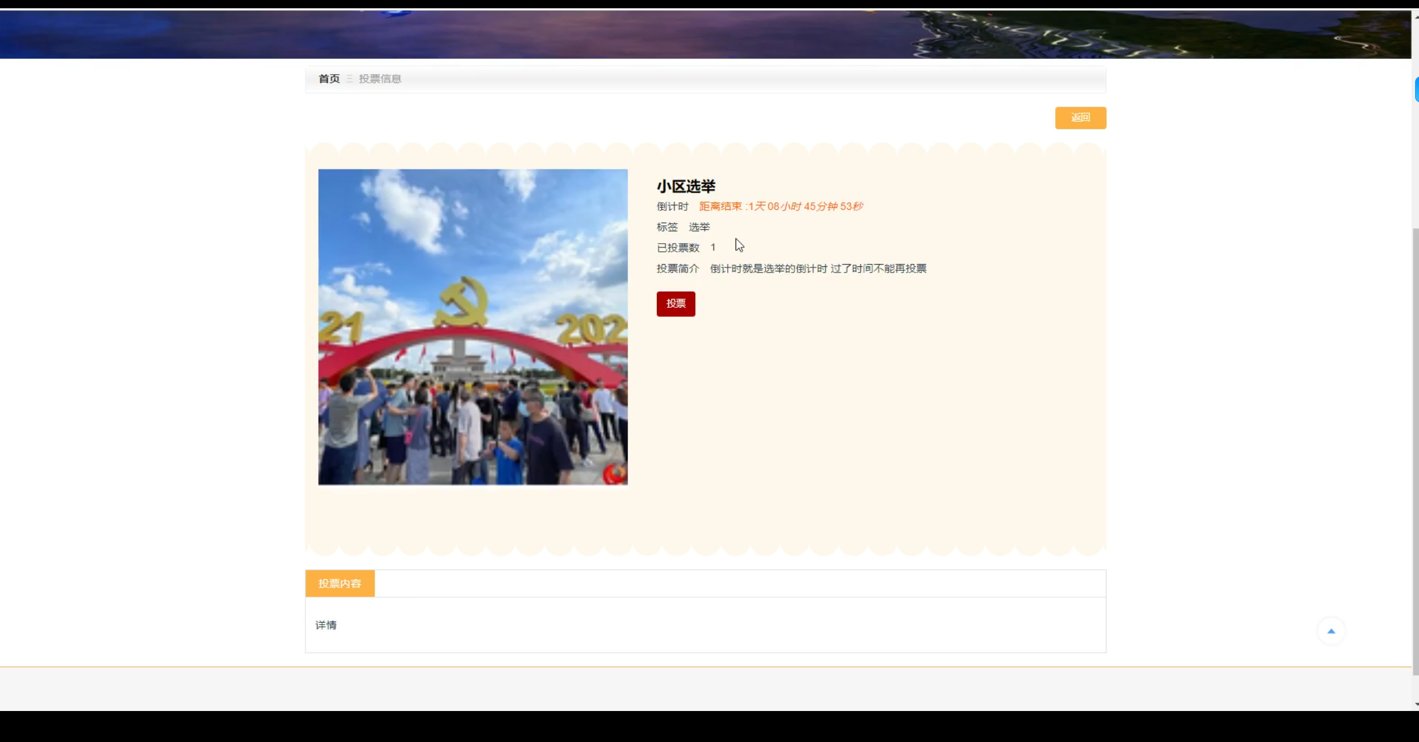This screenshot has height=742, width=1419.
Task: Click the 详情 details section
Action: point(326,625)
